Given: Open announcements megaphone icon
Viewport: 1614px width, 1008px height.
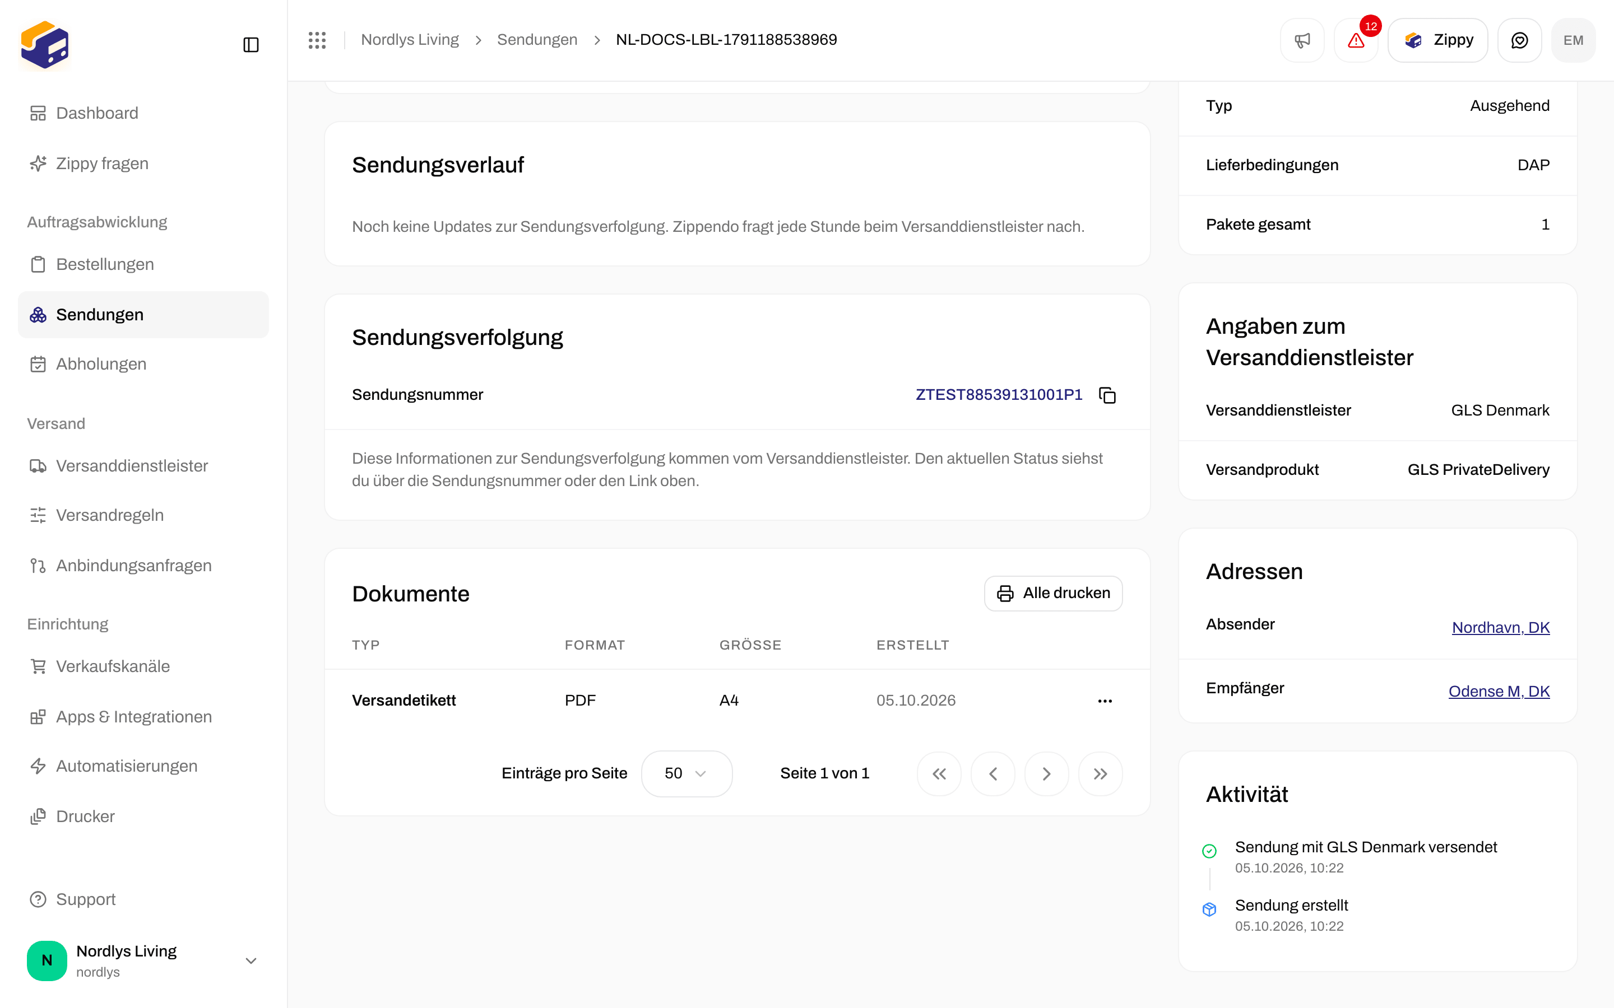Looking at the screenshot, I should [1302, 40].
